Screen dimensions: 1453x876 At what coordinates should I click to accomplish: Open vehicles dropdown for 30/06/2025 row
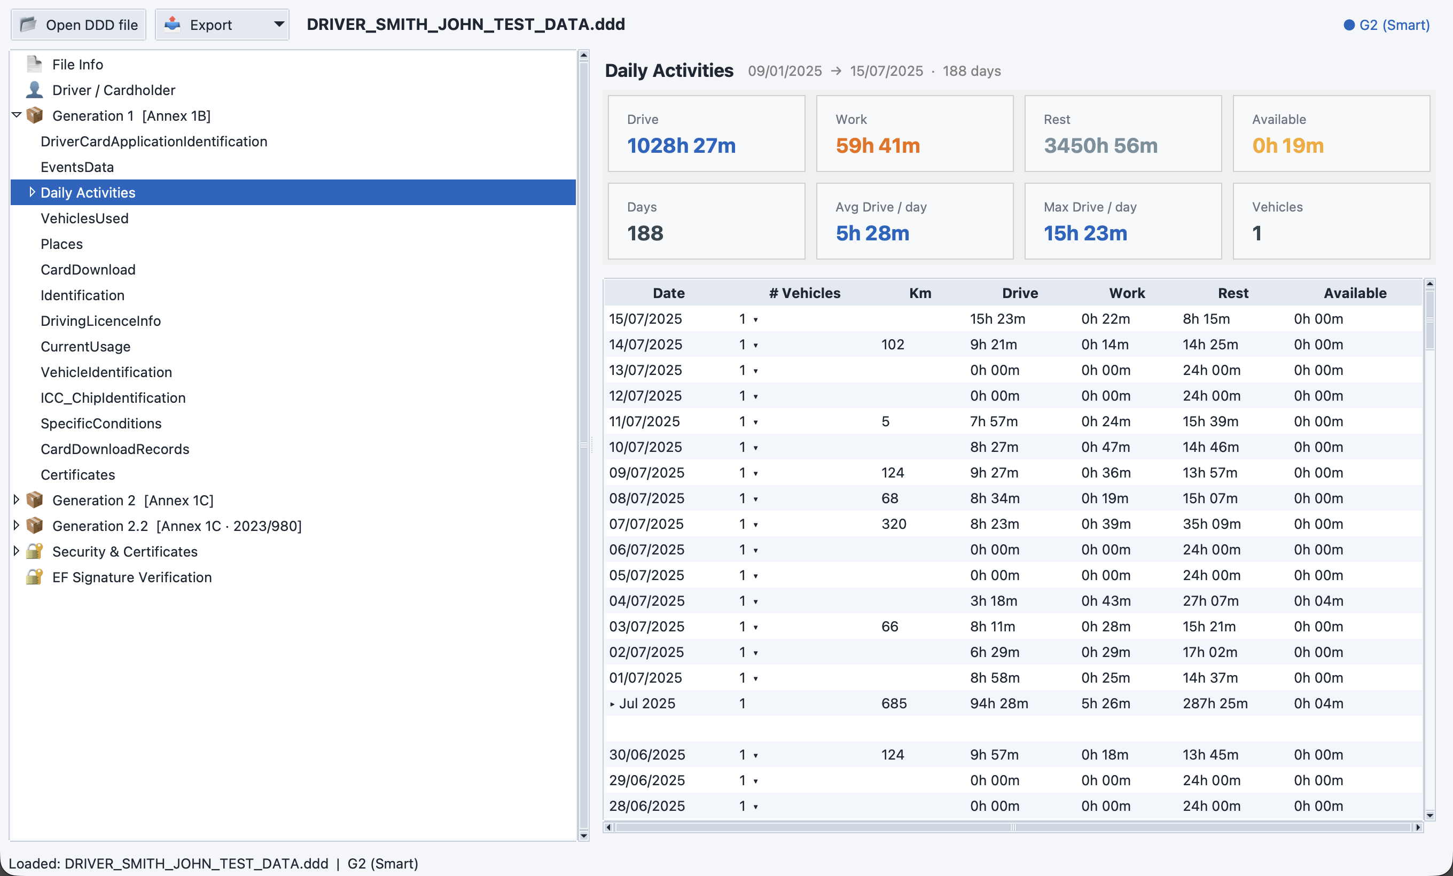point(755,755)
